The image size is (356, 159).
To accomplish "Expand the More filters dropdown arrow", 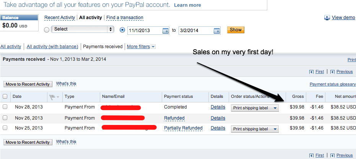I will (x=153, y=47).
